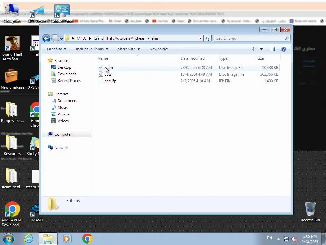
Task: Expand the breadcrumb arrow after Mr DJ
Action: 90,38
